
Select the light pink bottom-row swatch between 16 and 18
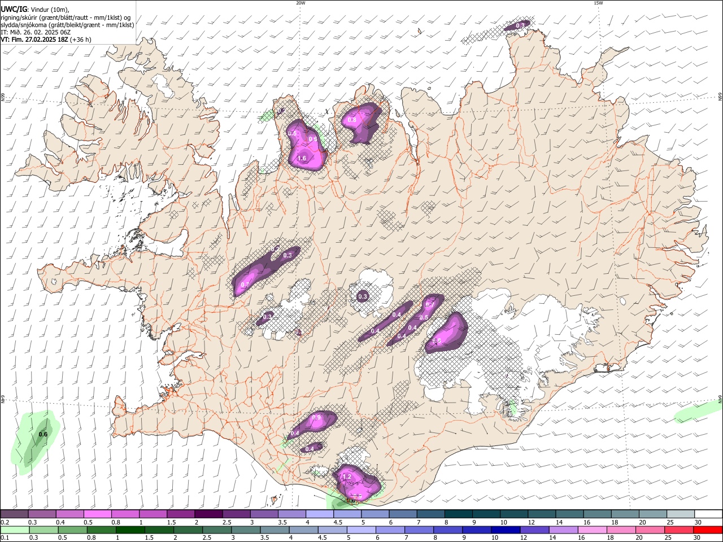[x=591, y=530]
